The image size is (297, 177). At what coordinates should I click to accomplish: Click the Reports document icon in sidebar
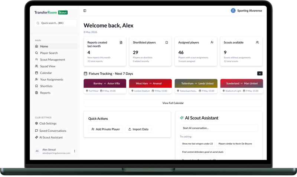(36, 93)
